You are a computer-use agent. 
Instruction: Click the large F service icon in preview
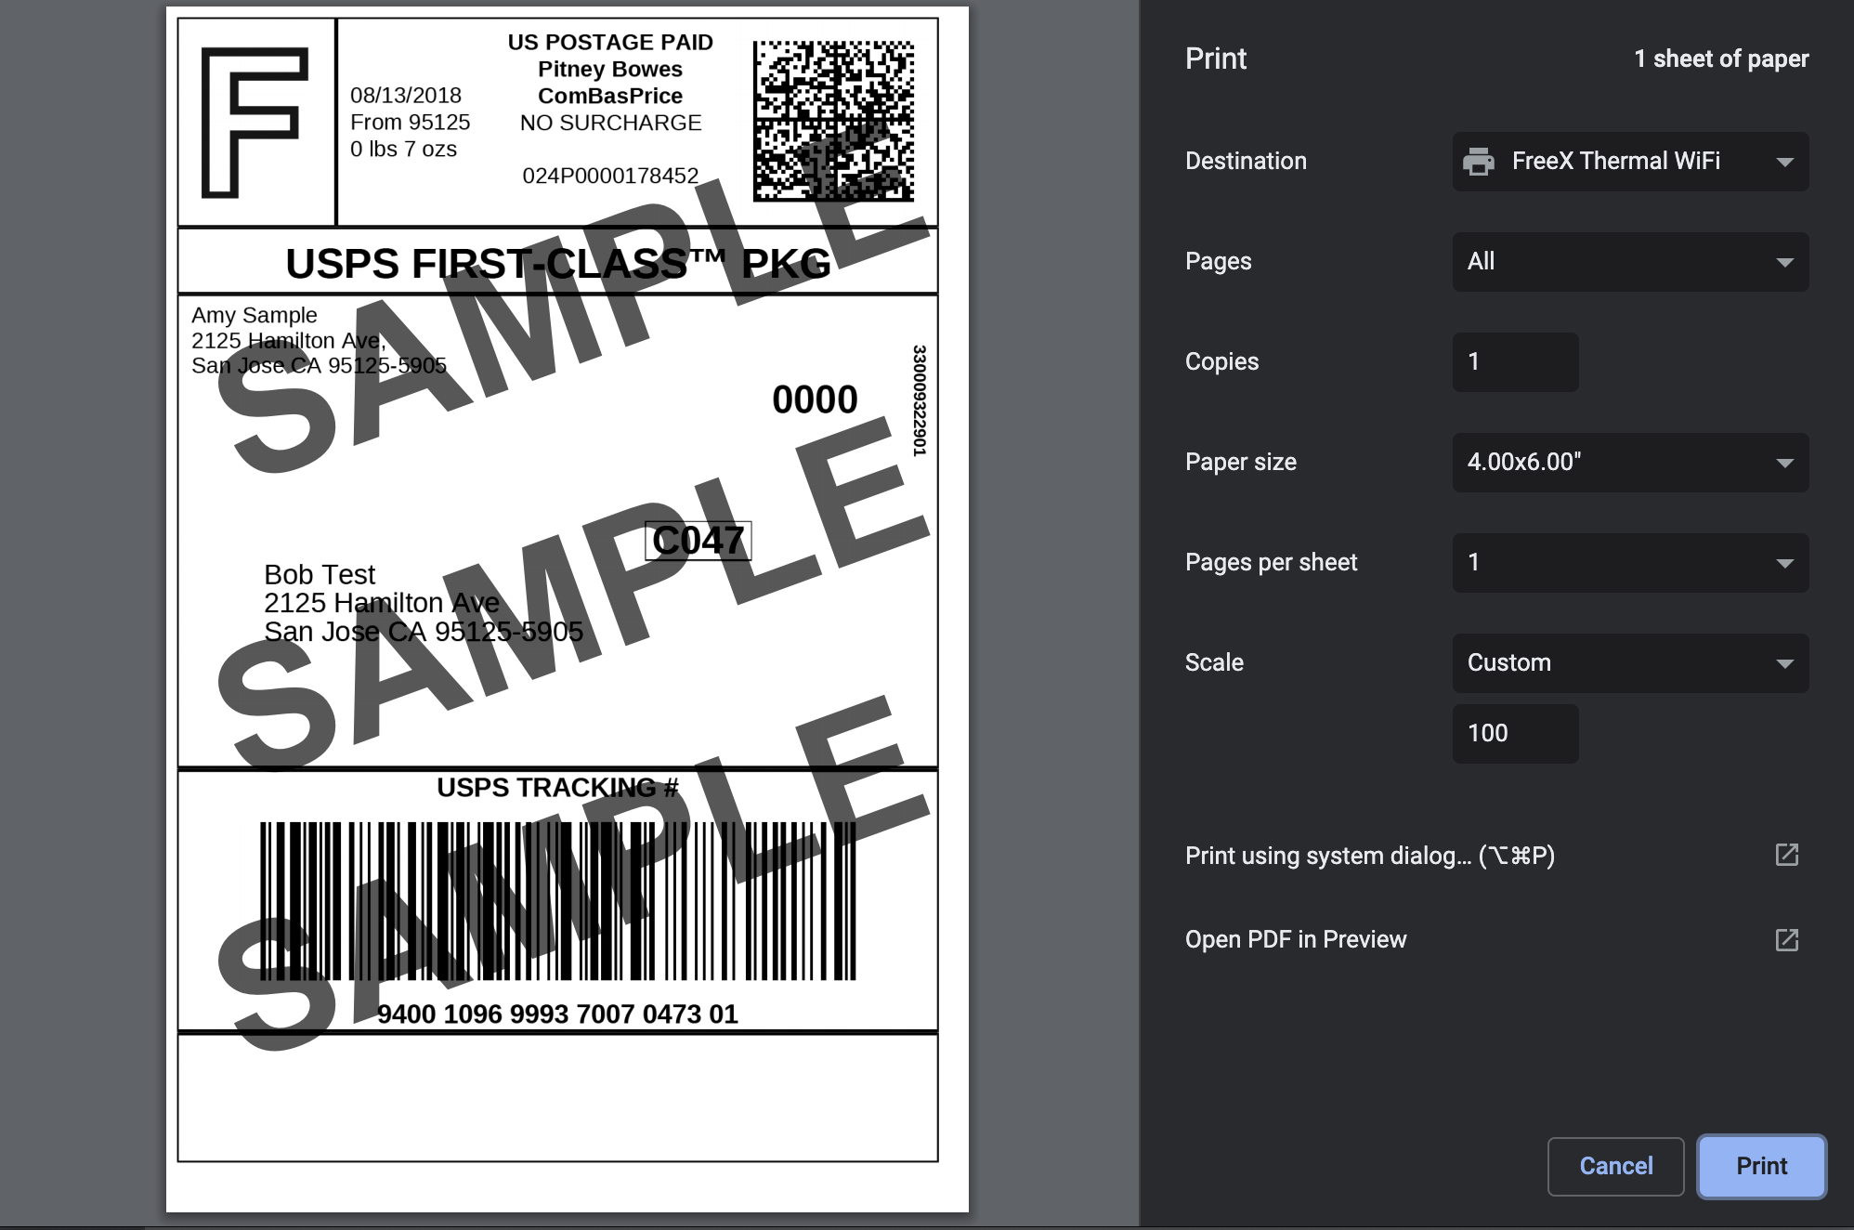click(x=255, y=123)
